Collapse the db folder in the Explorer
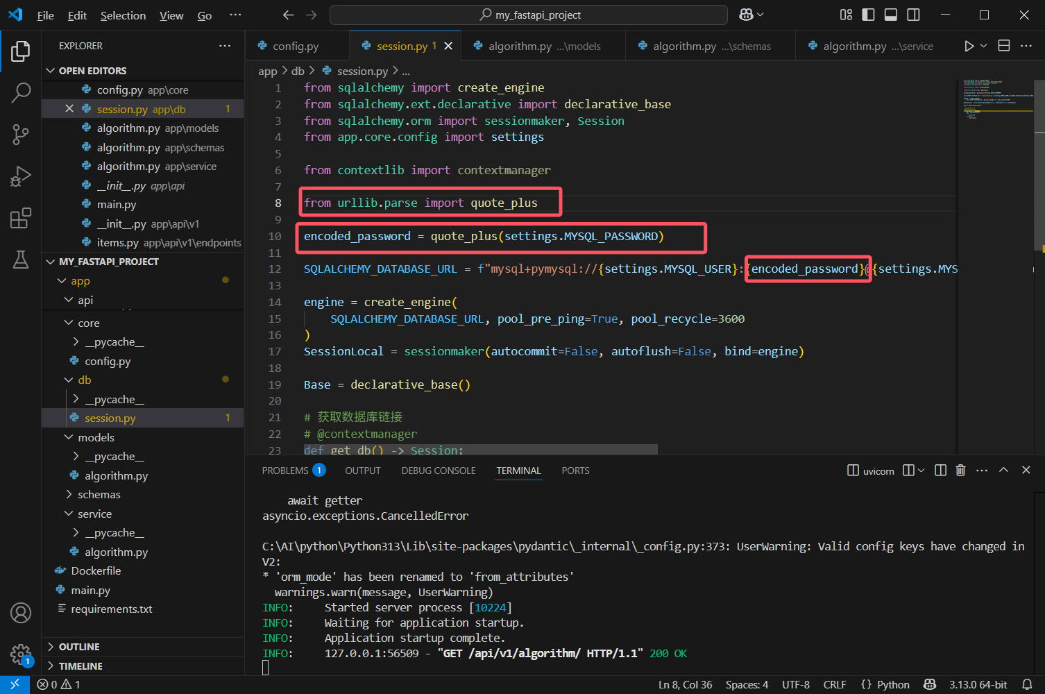Screen dimensions: 1045x694 [x=85, y=380]
